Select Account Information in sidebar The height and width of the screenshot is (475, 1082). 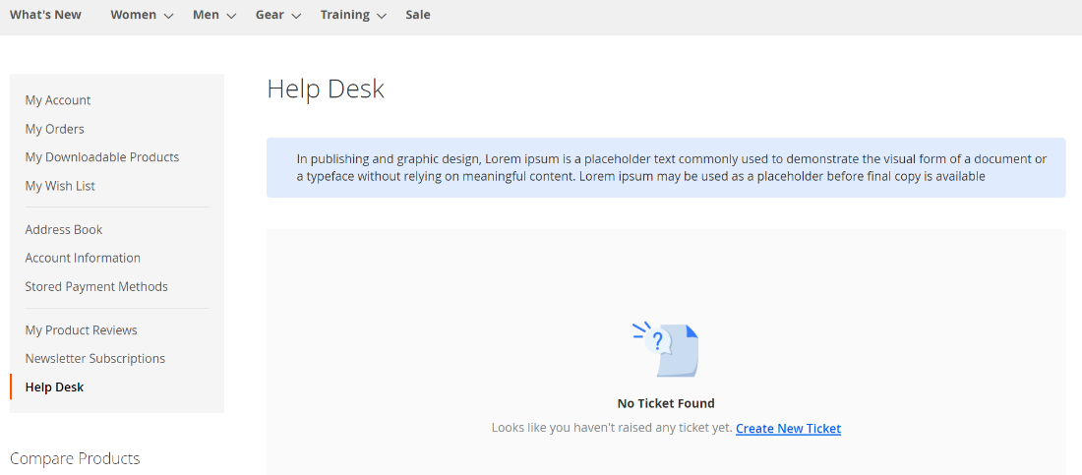83,258
